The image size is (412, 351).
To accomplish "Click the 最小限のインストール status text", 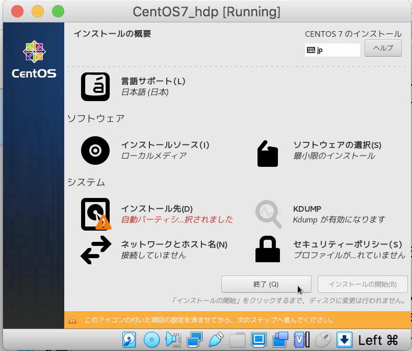I will tap(334, 156).
